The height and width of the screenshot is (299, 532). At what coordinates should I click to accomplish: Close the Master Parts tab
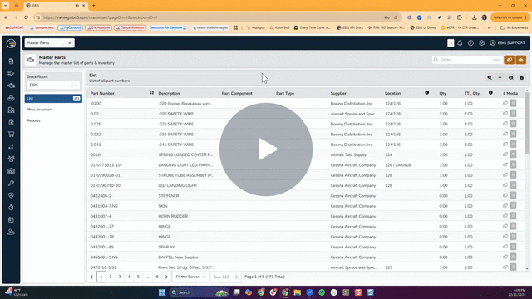pyautogui.click(x=70, y=43)
